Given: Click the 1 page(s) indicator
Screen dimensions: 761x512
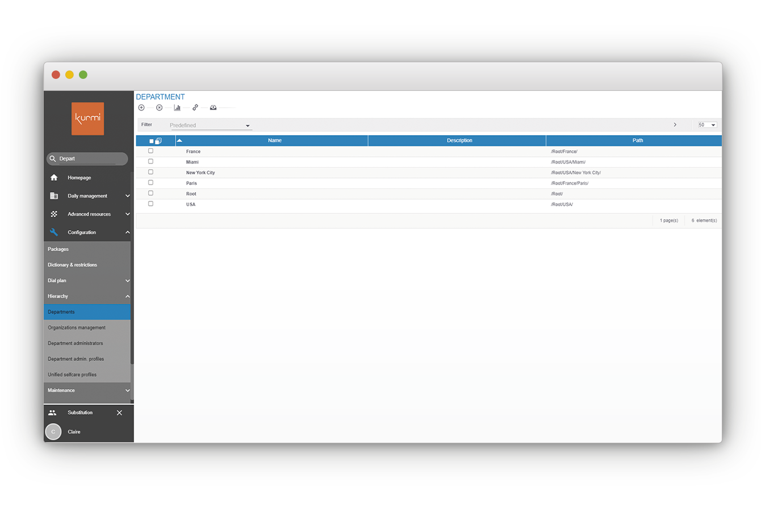Looking at the screenshot, I should 669,220.
